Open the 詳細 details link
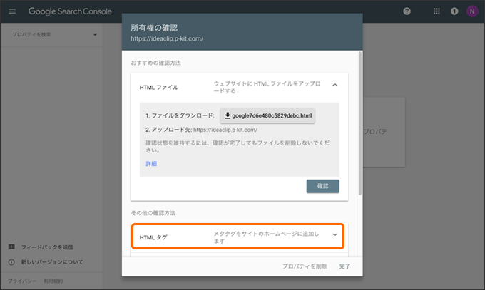This screenshot has height=290, width=485. pyautogui.click(x=151, y=164)
